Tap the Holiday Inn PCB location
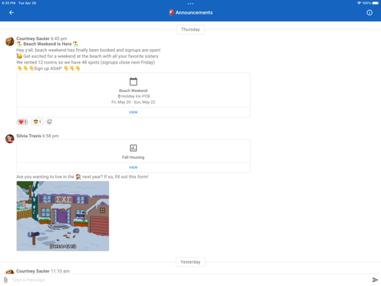This screenshot has width=381, height=286. click(x=134, y=96)
